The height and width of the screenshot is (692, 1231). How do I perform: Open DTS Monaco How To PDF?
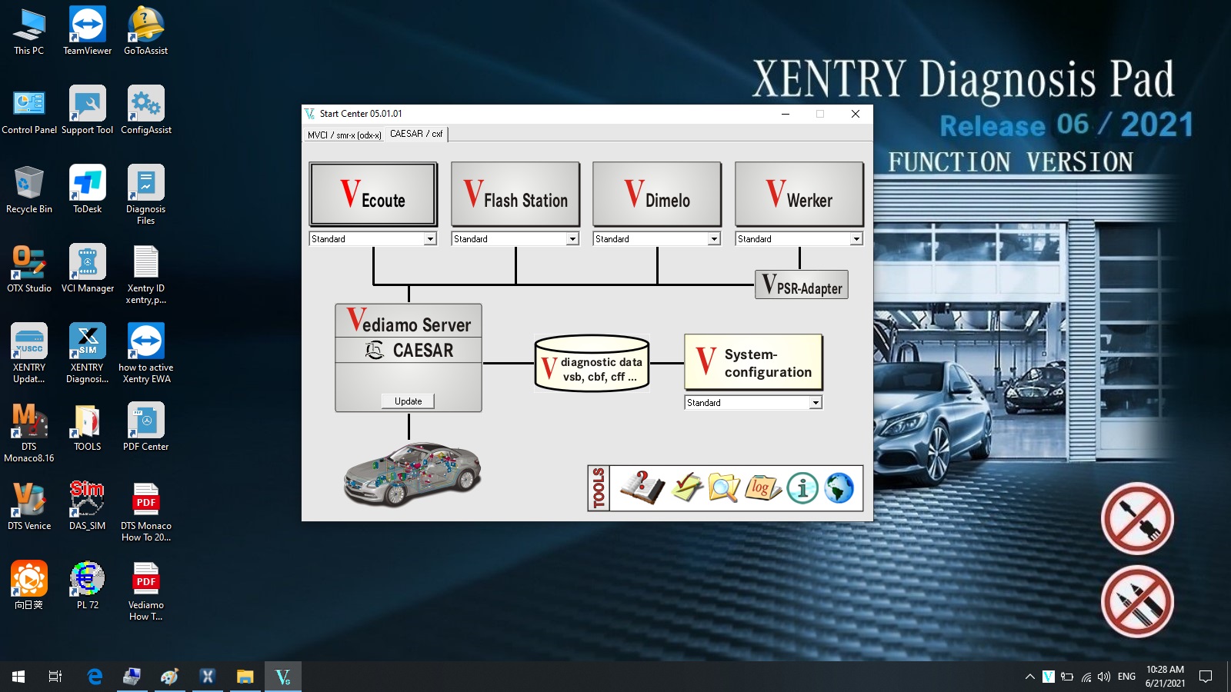pyautogui.click(x=146, y=512)
